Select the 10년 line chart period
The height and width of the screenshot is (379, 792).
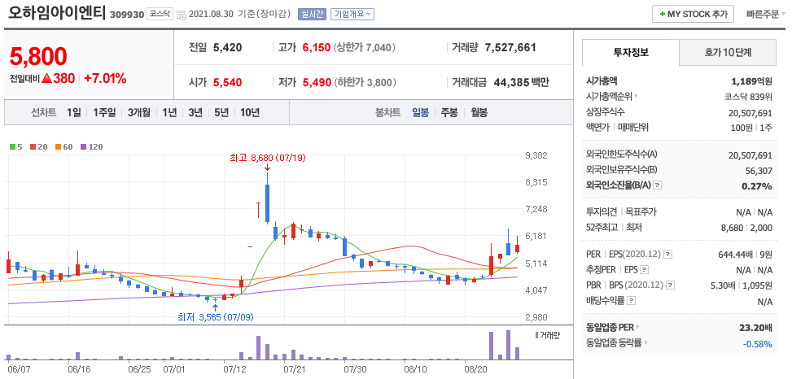pos(250,112)
